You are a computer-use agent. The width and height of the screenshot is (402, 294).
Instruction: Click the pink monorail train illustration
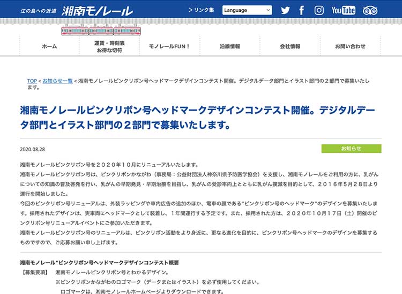coord(101,30)
